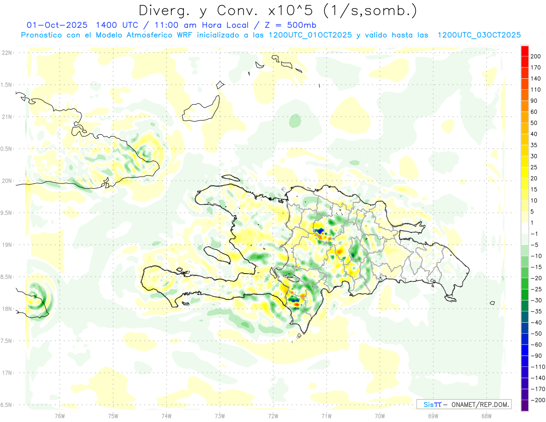Click the "90" color scale label
This screenshot has width=546, height=422.
[x=534, y=101]
